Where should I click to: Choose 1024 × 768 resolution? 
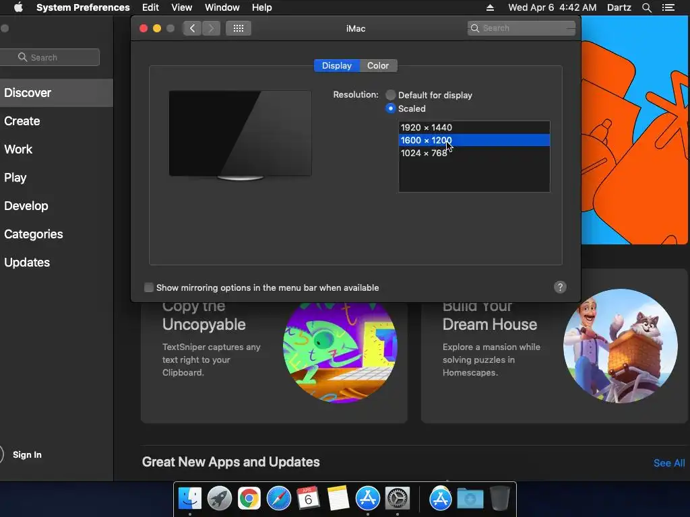coord(474,153)
